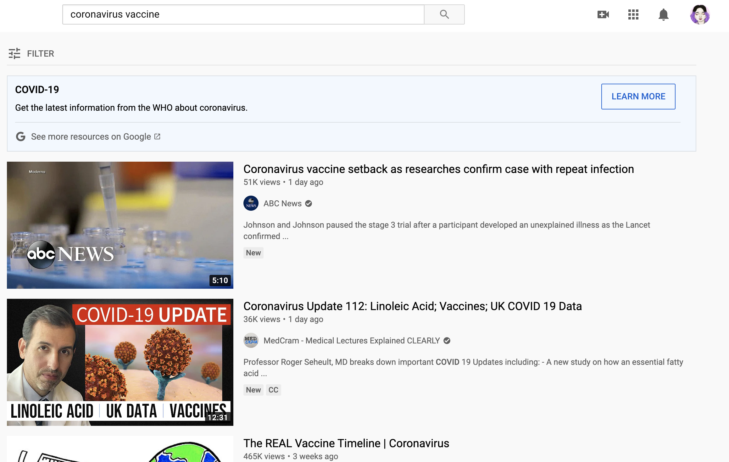Click the search magnifier button

coord(444,14)
